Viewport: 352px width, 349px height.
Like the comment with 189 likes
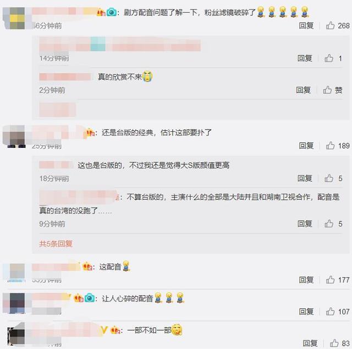[330, 146]
